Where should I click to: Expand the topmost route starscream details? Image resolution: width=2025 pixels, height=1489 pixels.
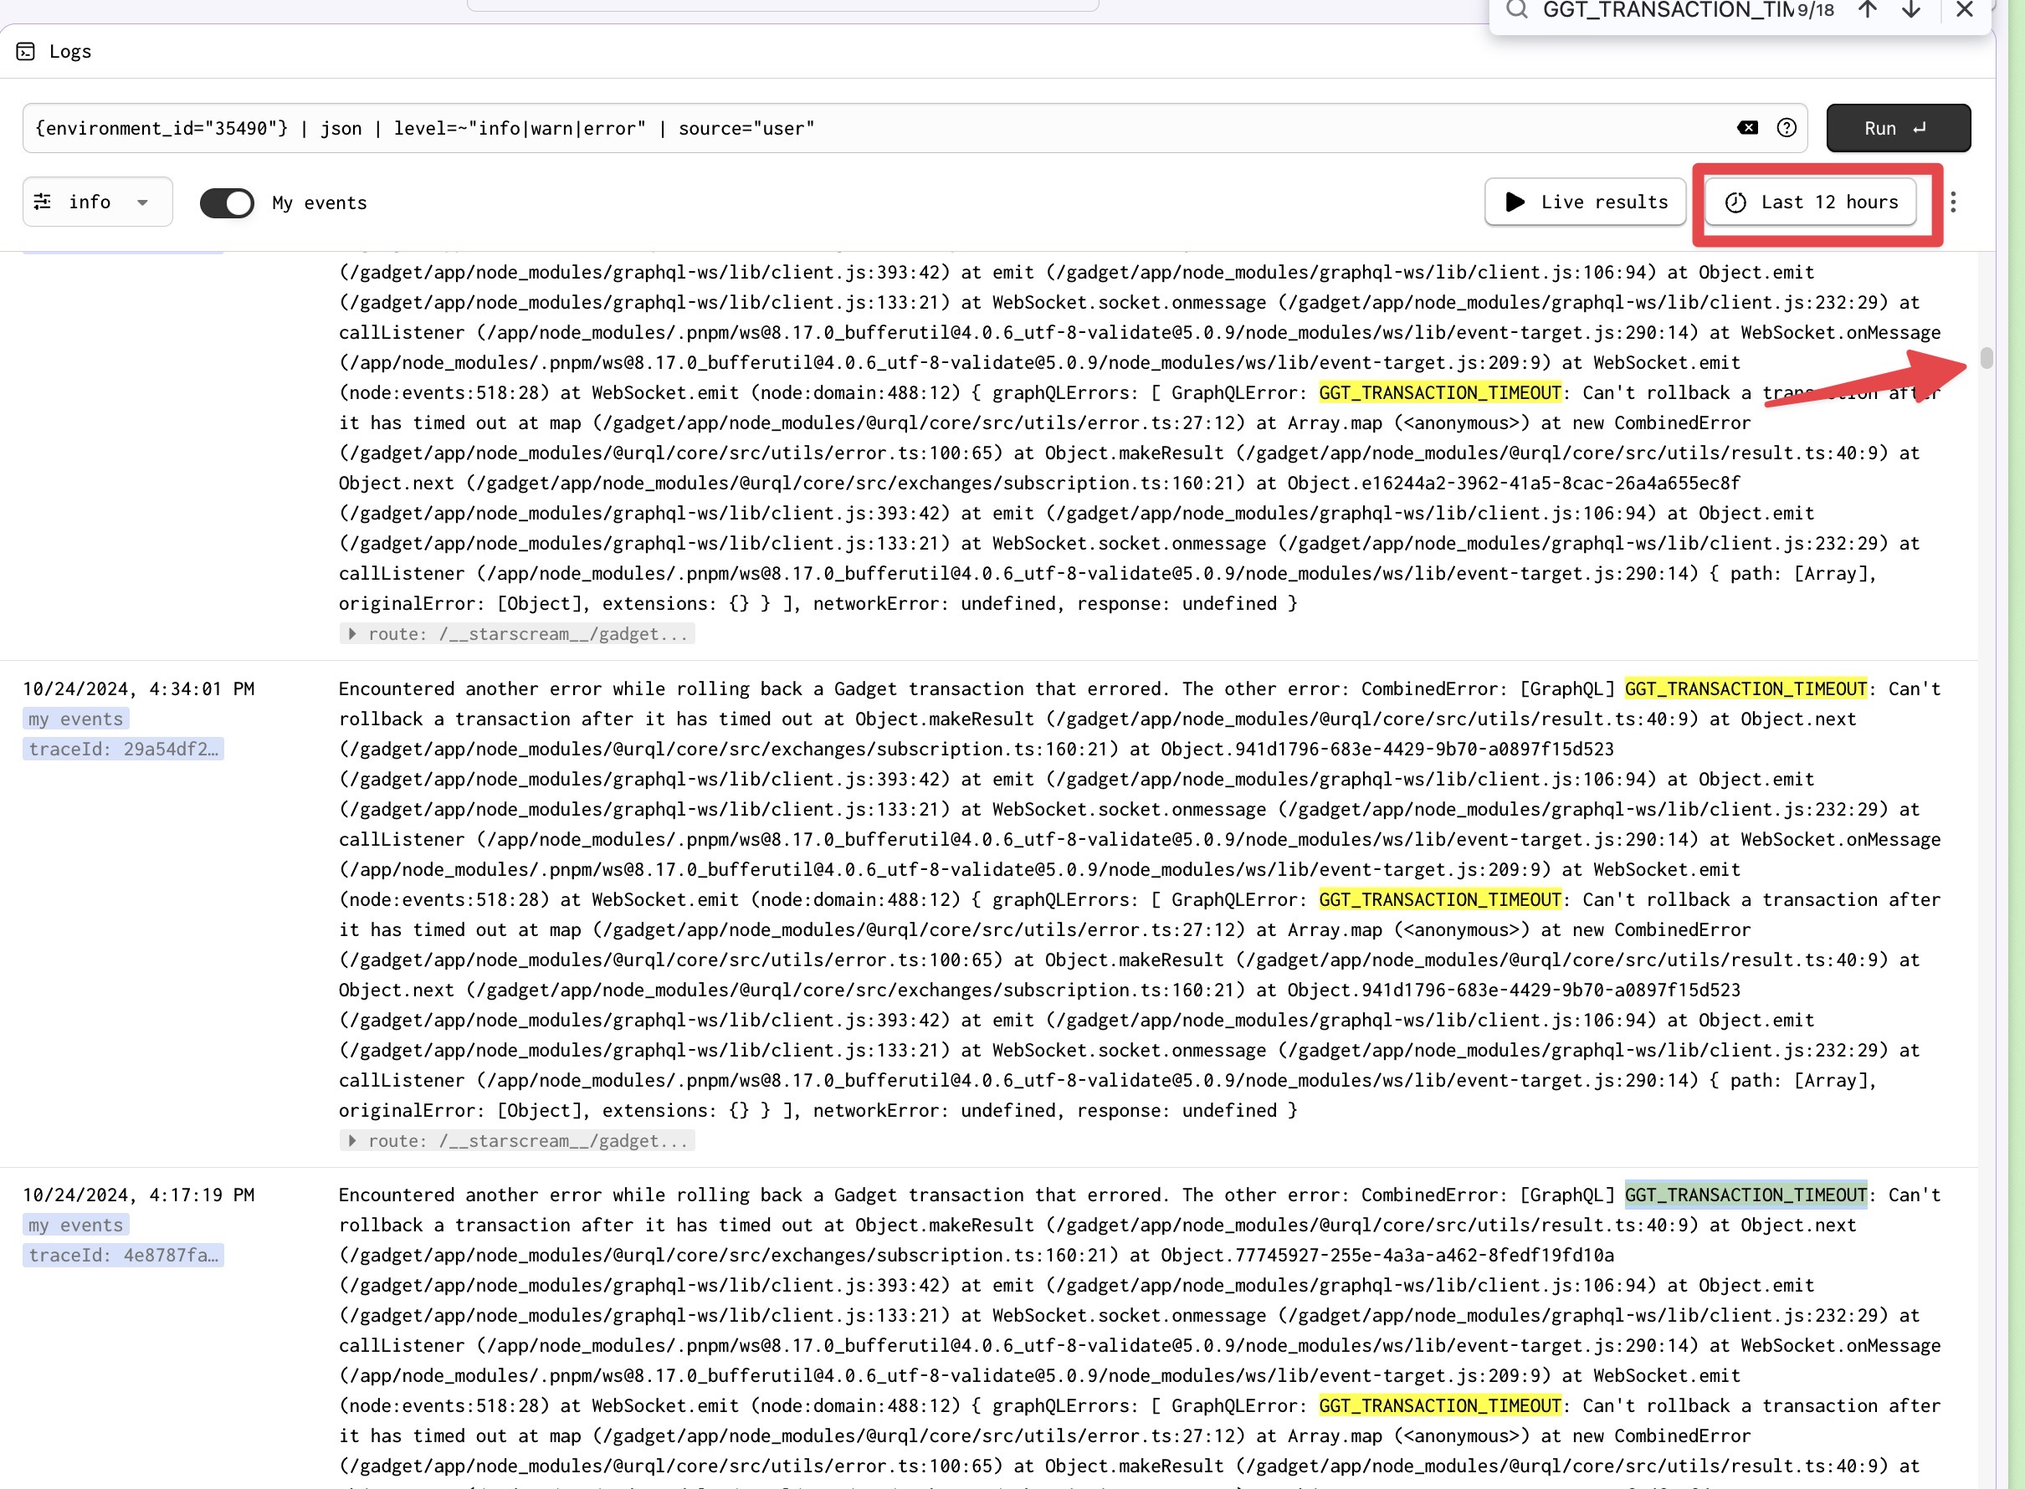coord(352,633)
